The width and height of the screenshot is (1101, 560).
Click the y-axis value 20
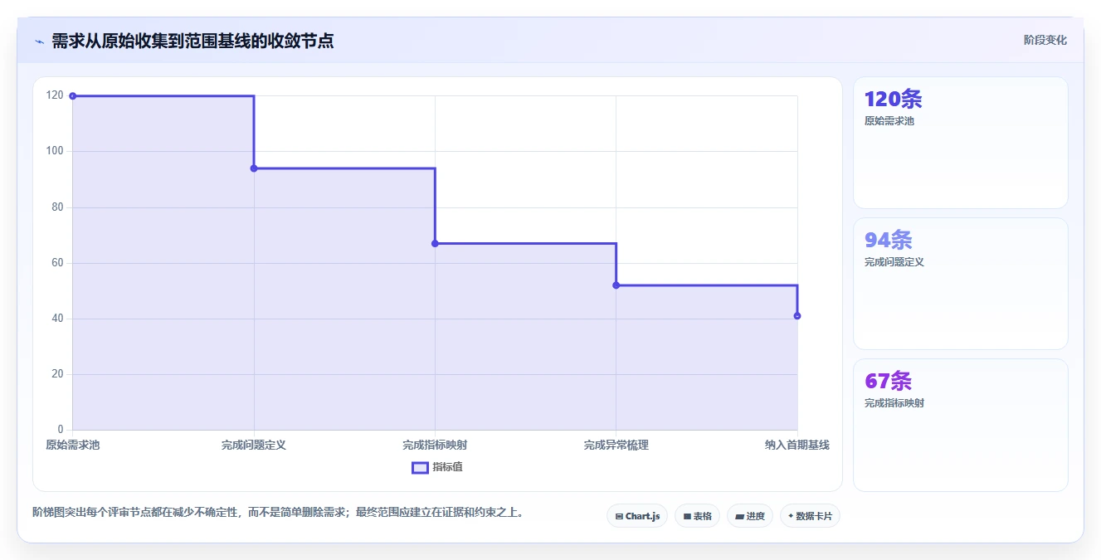[x=57, y=374]
